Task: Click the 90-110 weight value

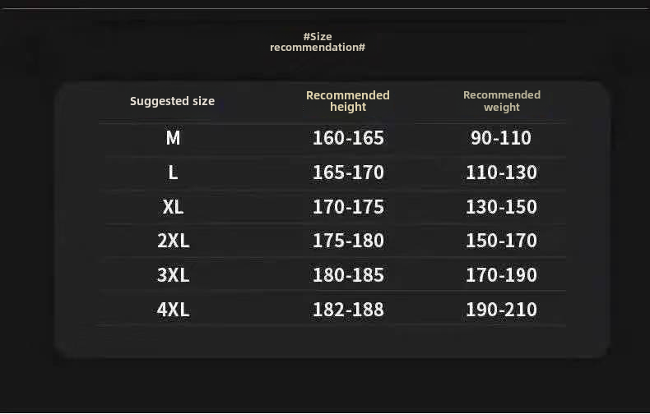Action: click(501, 138)
